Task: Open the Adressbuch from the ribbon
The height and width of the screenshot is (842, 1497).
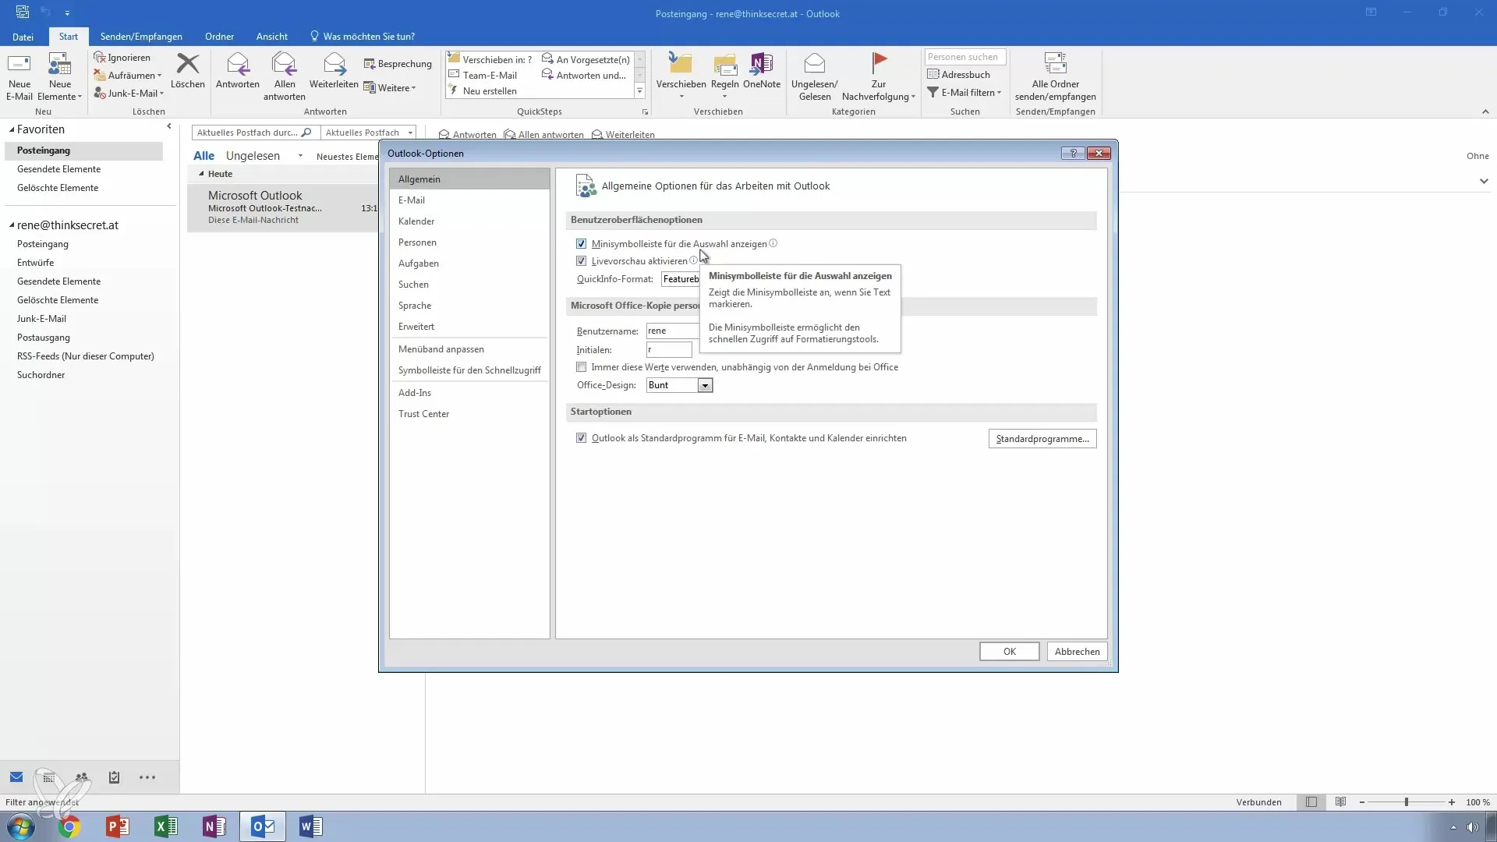Action: [958, 75]
